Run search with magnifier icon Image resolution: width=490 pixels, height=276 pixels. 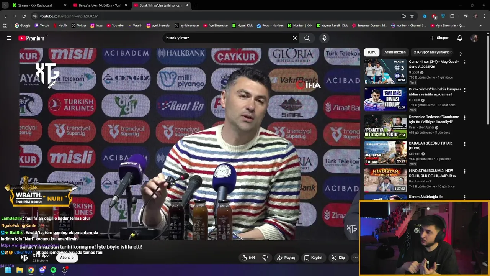(307, 38)
